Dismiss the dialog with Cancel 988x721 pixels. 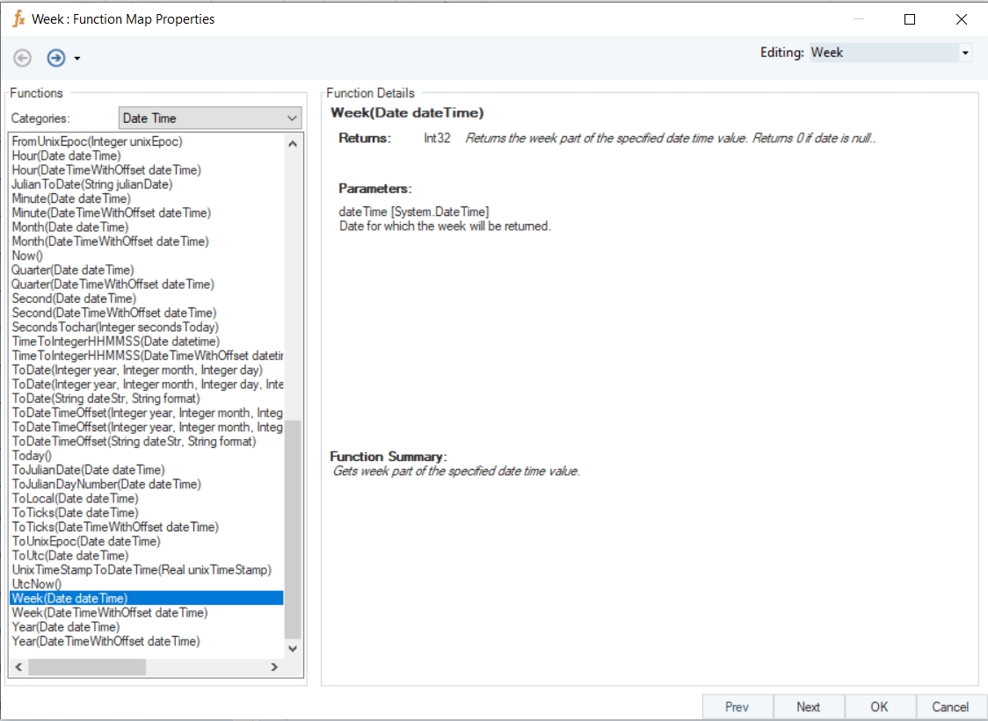[x=949, y=707]
